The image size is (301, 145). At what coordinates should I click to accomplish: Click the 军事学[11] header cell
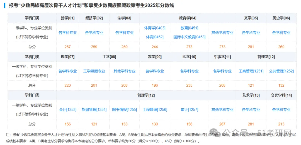[x=222, y=57]
